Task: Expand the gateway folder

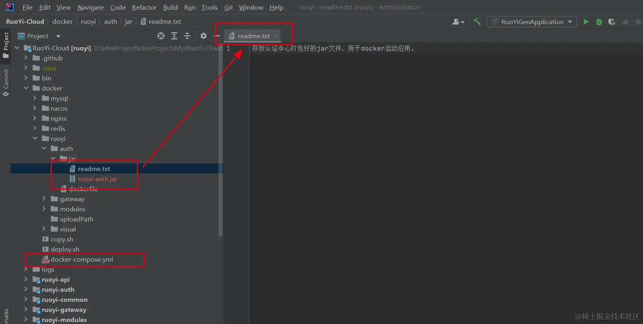Action: [x=44, y=199]
